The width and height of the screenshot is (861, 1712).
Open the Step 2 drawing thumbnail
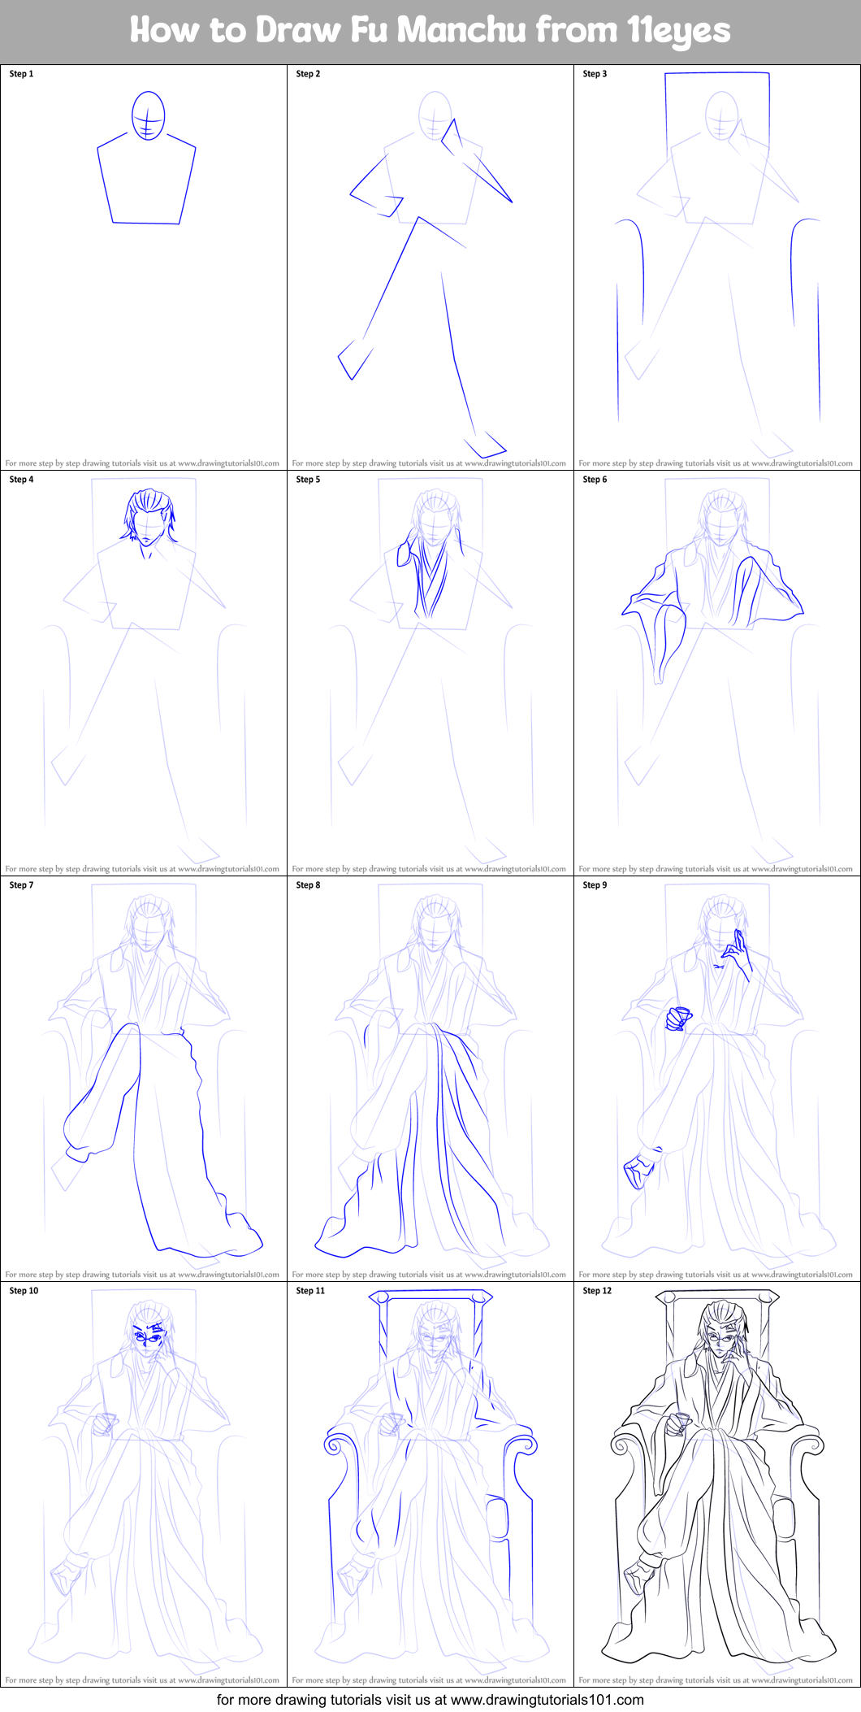[430, 267]
